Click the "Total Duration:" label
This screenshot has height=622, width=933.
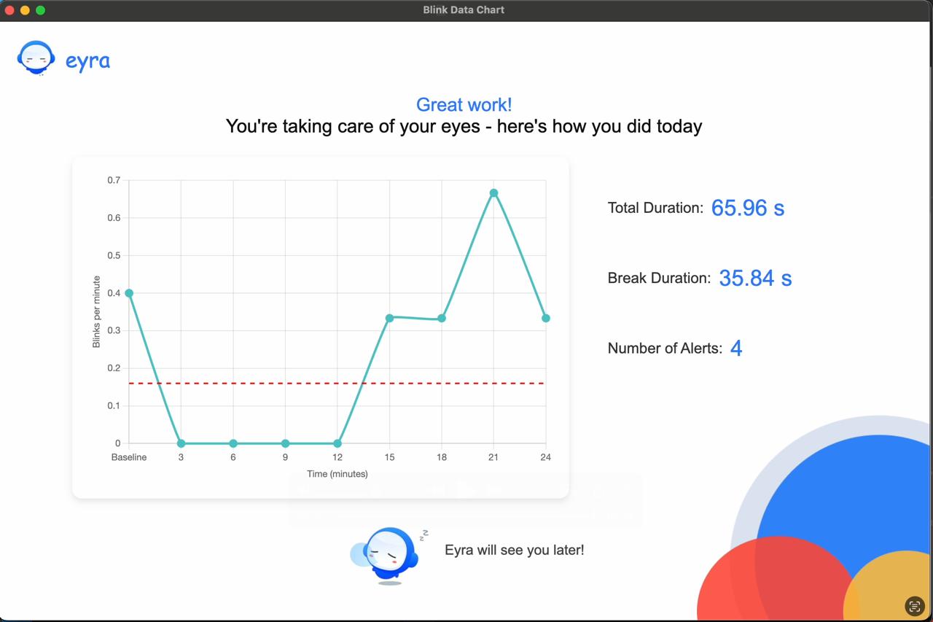coord(655,208)
